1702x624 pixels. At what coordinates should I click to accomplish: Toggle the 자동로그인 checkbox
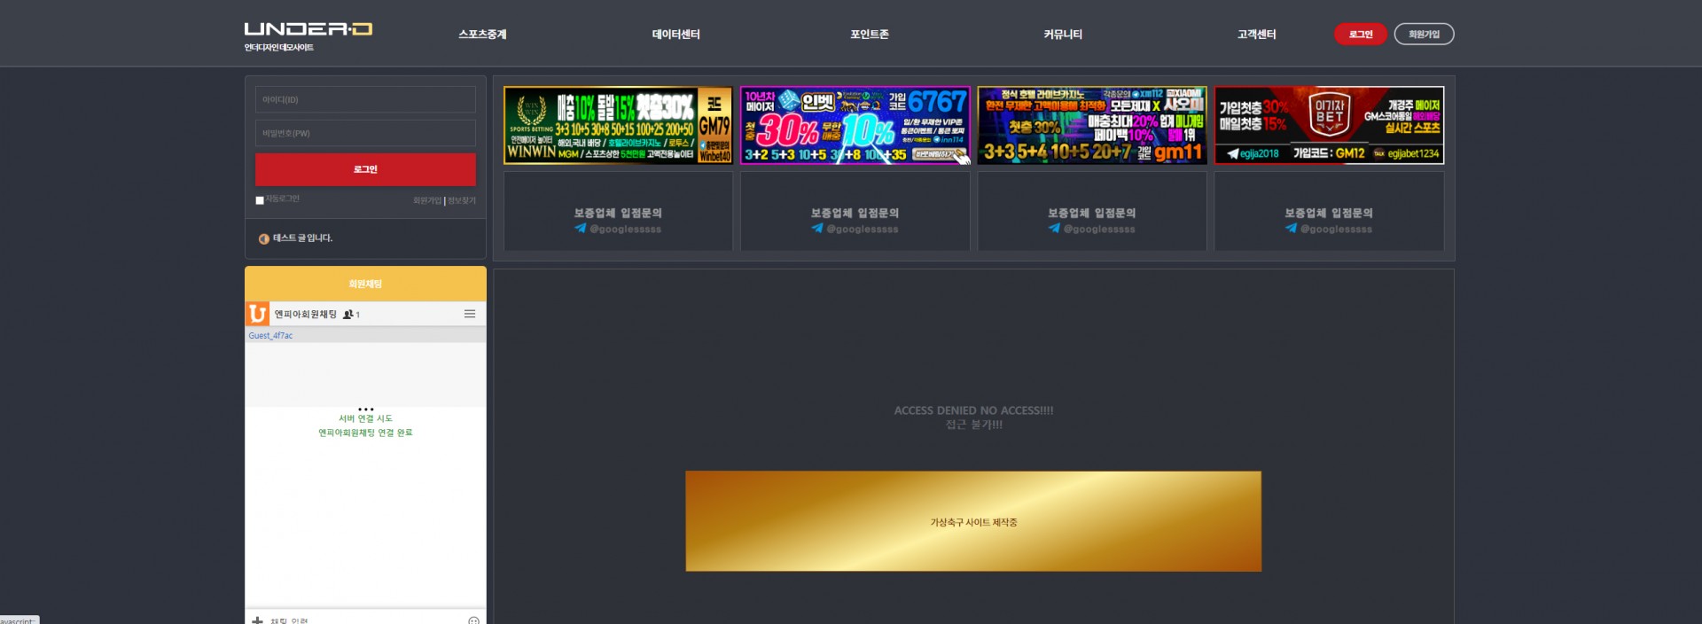(x=260, y=200)
